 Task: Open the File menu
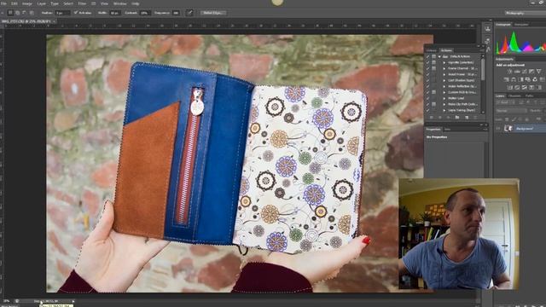pyautogui.click(x=3, y=3)
